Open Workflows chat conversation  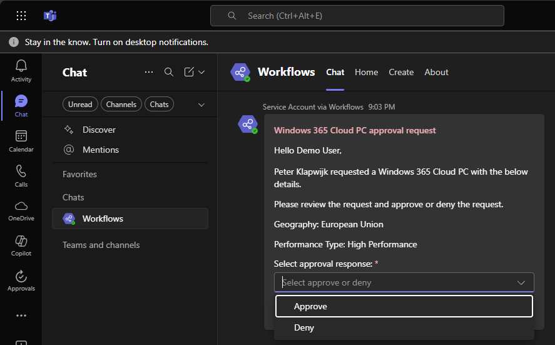pyautogui.click(x=130, y=219)
